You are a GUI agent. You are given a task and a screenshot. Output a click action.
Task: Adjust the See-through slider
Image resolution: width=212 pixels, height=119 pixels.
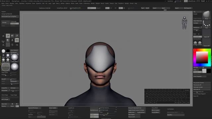tap(178, 1)
